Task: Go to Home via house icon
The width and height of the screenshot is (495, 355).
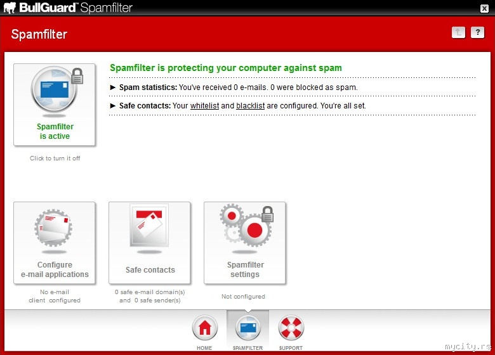Action: coord(204,328)
